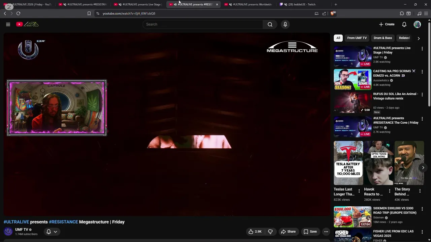Open the sidebar panel icon in browser toolbar

[408, 13]
